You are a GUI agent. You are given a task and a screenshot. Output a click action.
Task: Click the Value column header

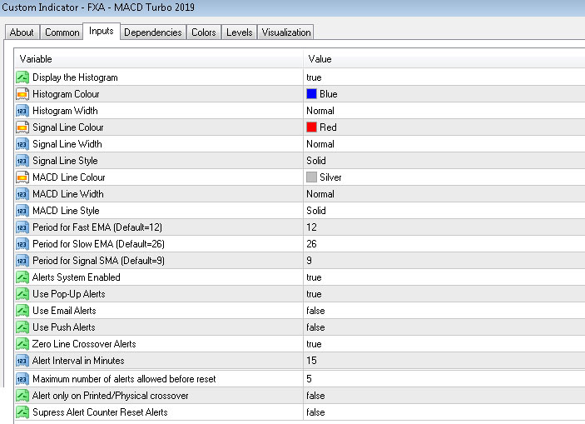441,59
